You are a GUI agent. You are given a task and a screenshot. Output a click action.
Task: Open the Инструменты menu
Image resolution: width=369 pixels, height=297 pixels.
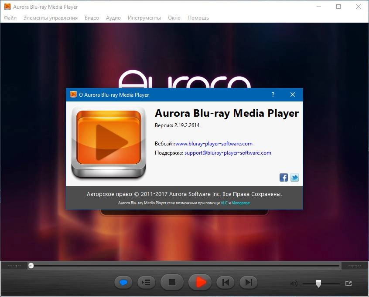pos(144,18)
